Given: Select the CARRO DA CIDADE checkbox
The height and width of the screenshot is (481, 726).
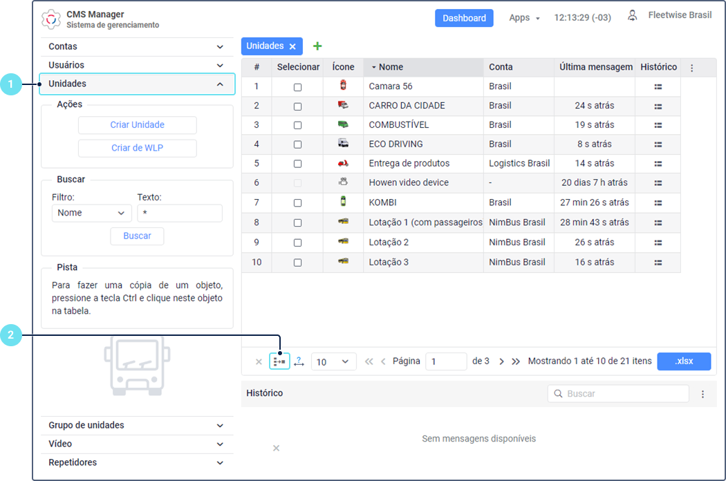Looking at the screenshot, I should pyautogui.click(x=298, y=106).
